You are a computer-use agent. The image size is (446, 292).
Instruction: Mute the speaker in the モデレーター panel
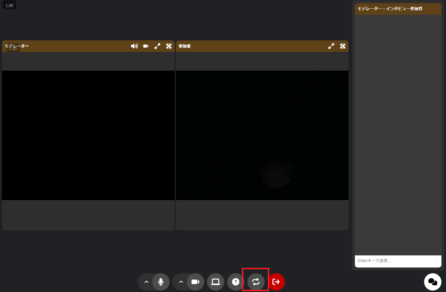point(134,46)
